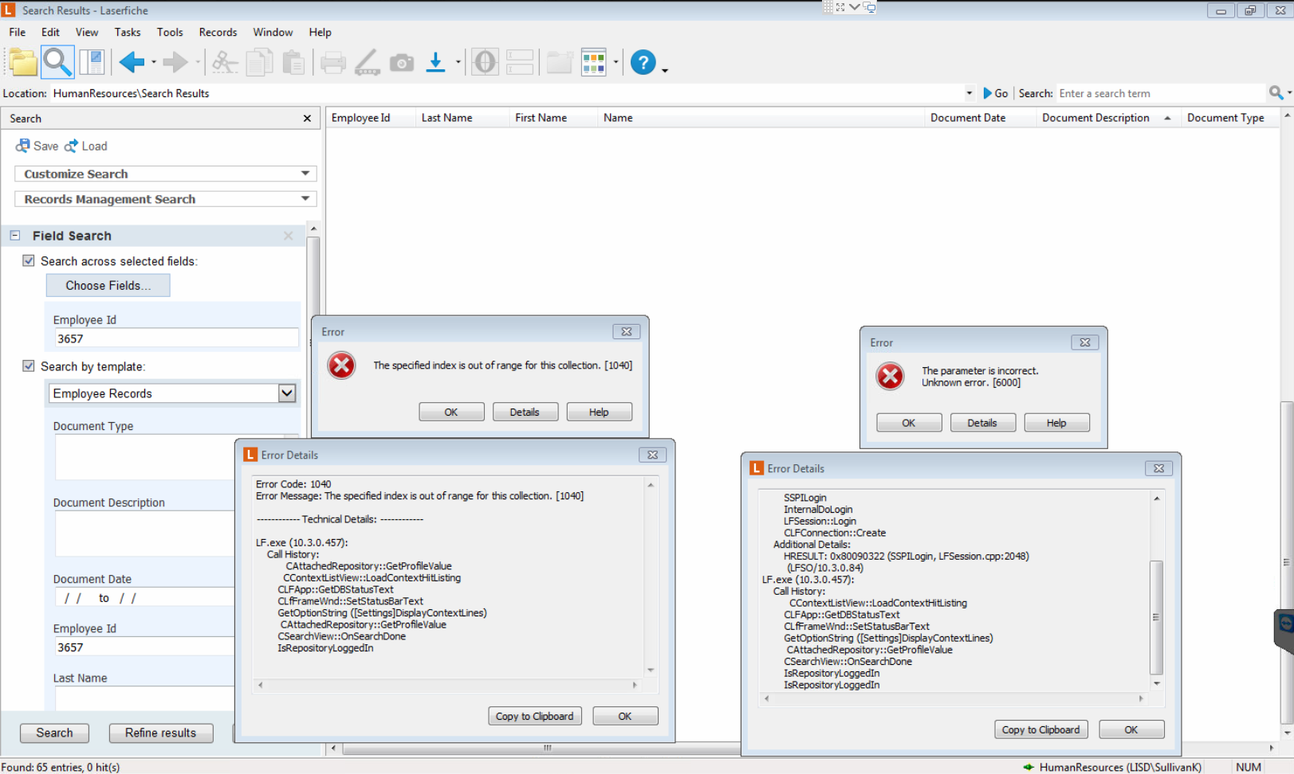This screenshot has height=774, width=1294.
Task: Click the blue Import download icon
Action: click(x=435, y=62)
